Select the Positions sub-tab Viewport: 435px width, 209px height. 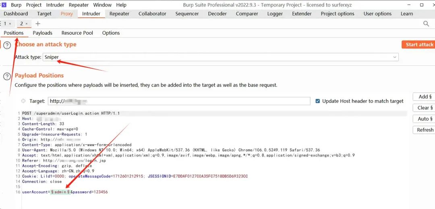[14, 33]
